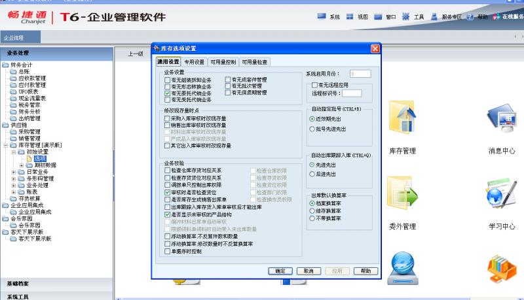
Task: Select 近效期先出 radio button
Action: pos(312,119)
